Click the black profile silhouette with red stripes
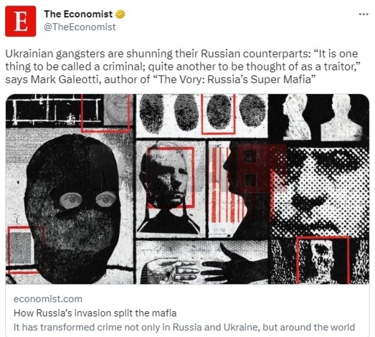375x337 pixels. 239,189
